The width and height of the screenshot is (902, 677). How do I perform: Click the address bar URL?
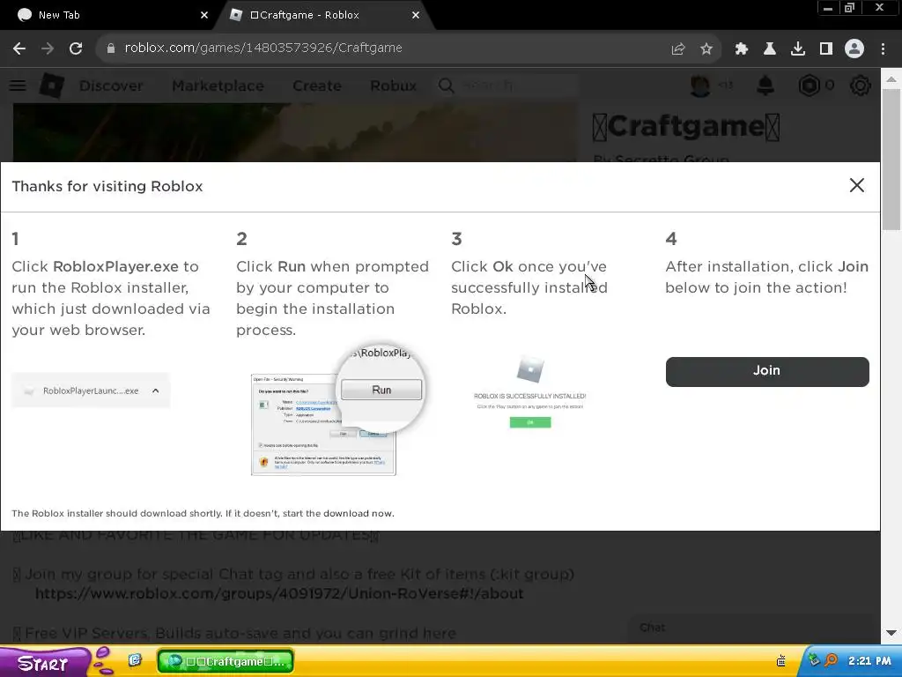click(x=262, y=48)
